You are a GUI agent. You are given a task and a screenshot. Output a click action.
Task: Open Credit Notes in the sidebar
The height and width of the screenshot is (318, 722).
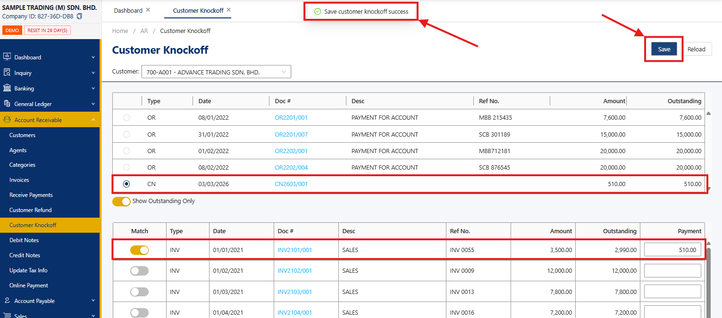coord(25,255)
